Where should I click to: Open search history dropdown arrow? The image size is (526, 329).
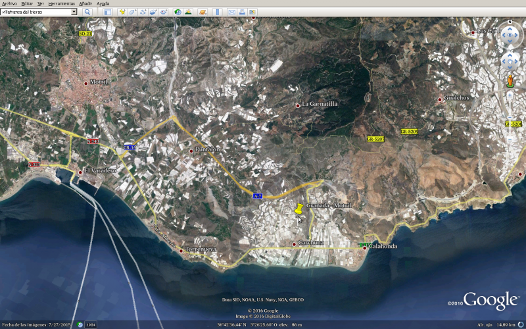[x=74, y=12]
